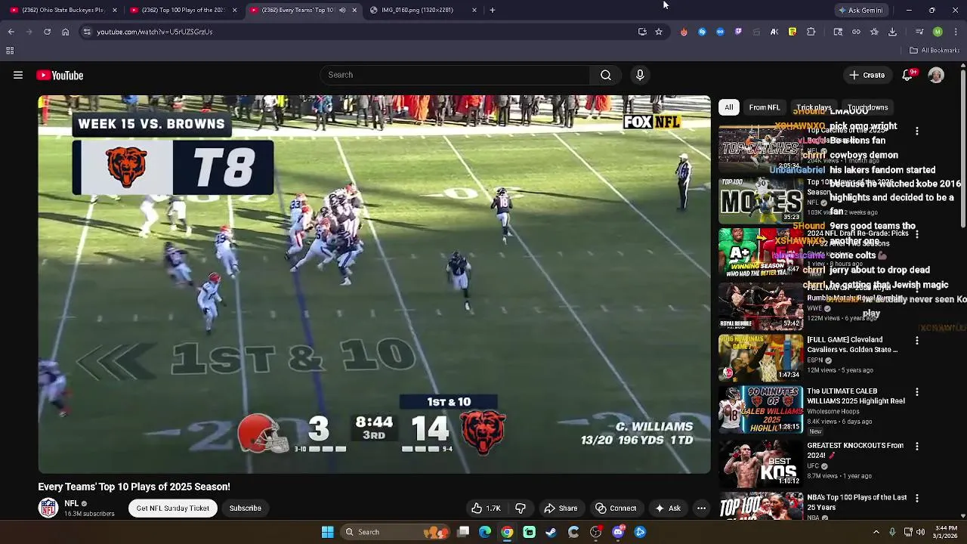Go to the browser home page
967x544 pixels.
(65, 32)
